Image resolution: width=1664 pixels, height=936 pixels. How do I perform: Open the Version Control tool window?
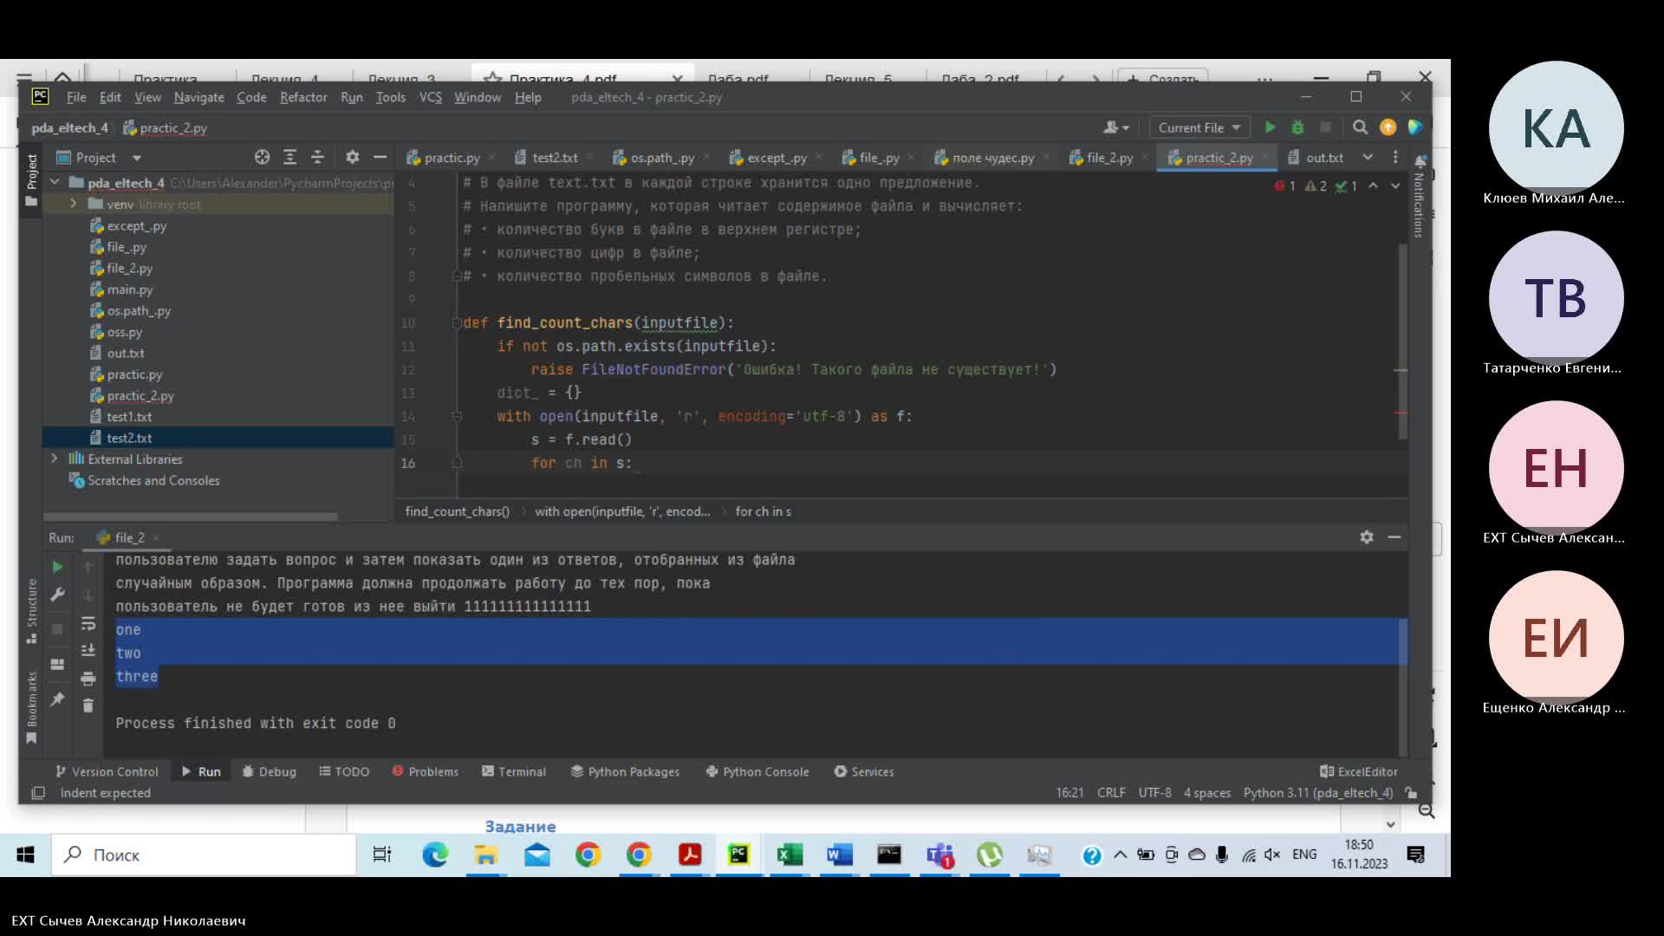107,771
